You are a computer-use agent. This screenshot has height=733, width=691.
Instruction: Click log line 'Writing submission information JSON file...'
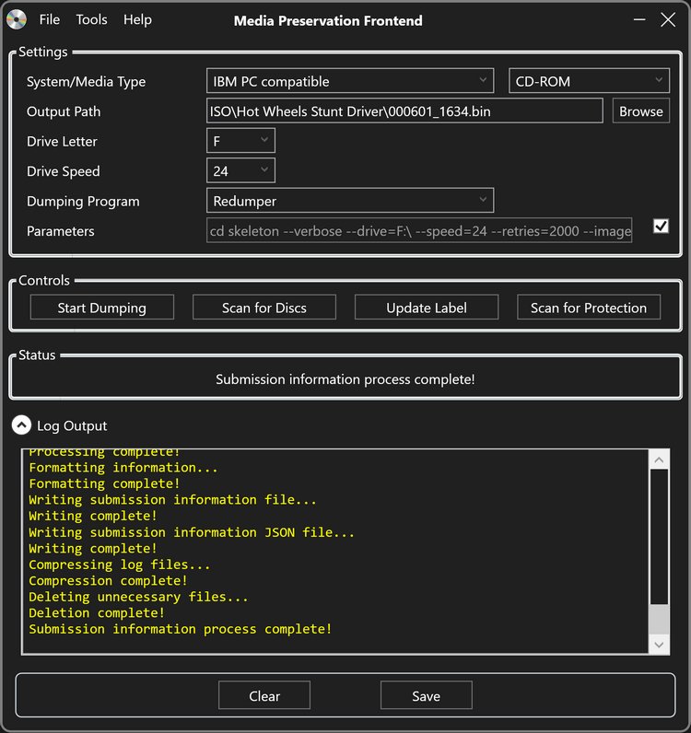point(192,532)
